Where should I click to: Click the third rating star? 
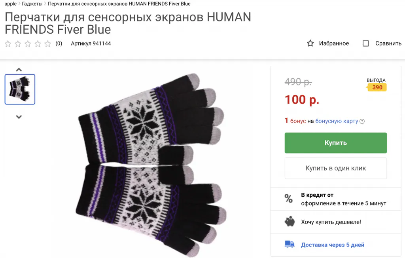[28, 44]
